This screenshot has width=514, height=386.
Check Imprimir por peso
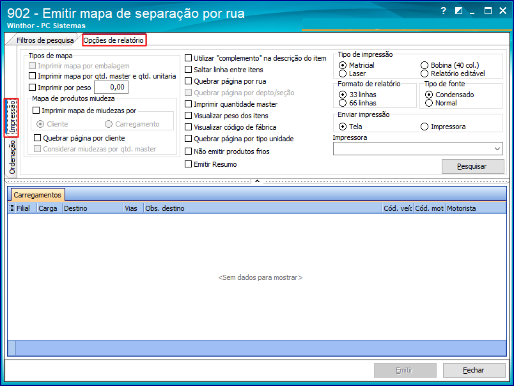32,88
